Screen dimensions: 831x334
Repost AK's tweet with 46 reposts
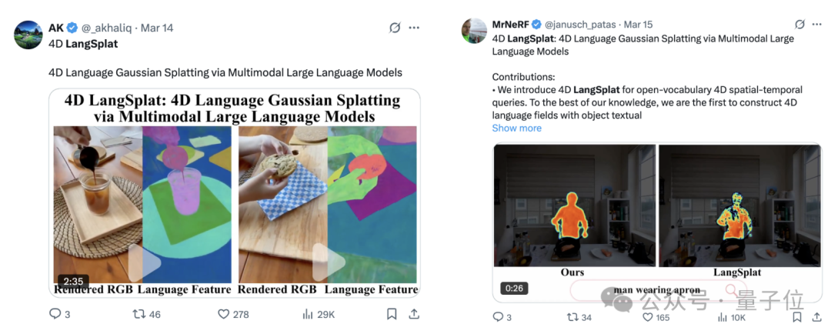139,314
